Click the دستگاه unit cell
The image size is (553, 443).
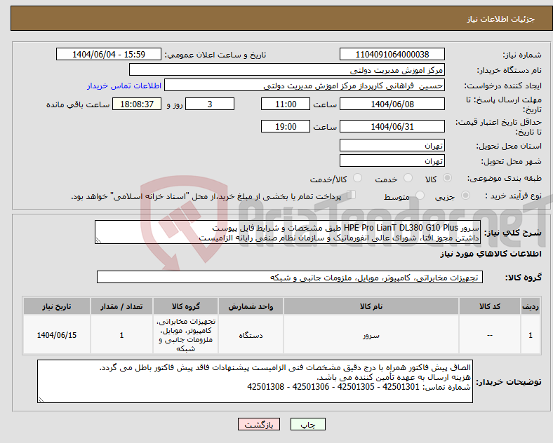(251, 335)
